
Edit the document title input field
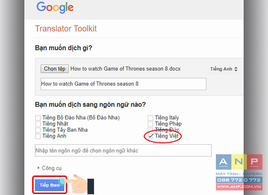(123, 84)
